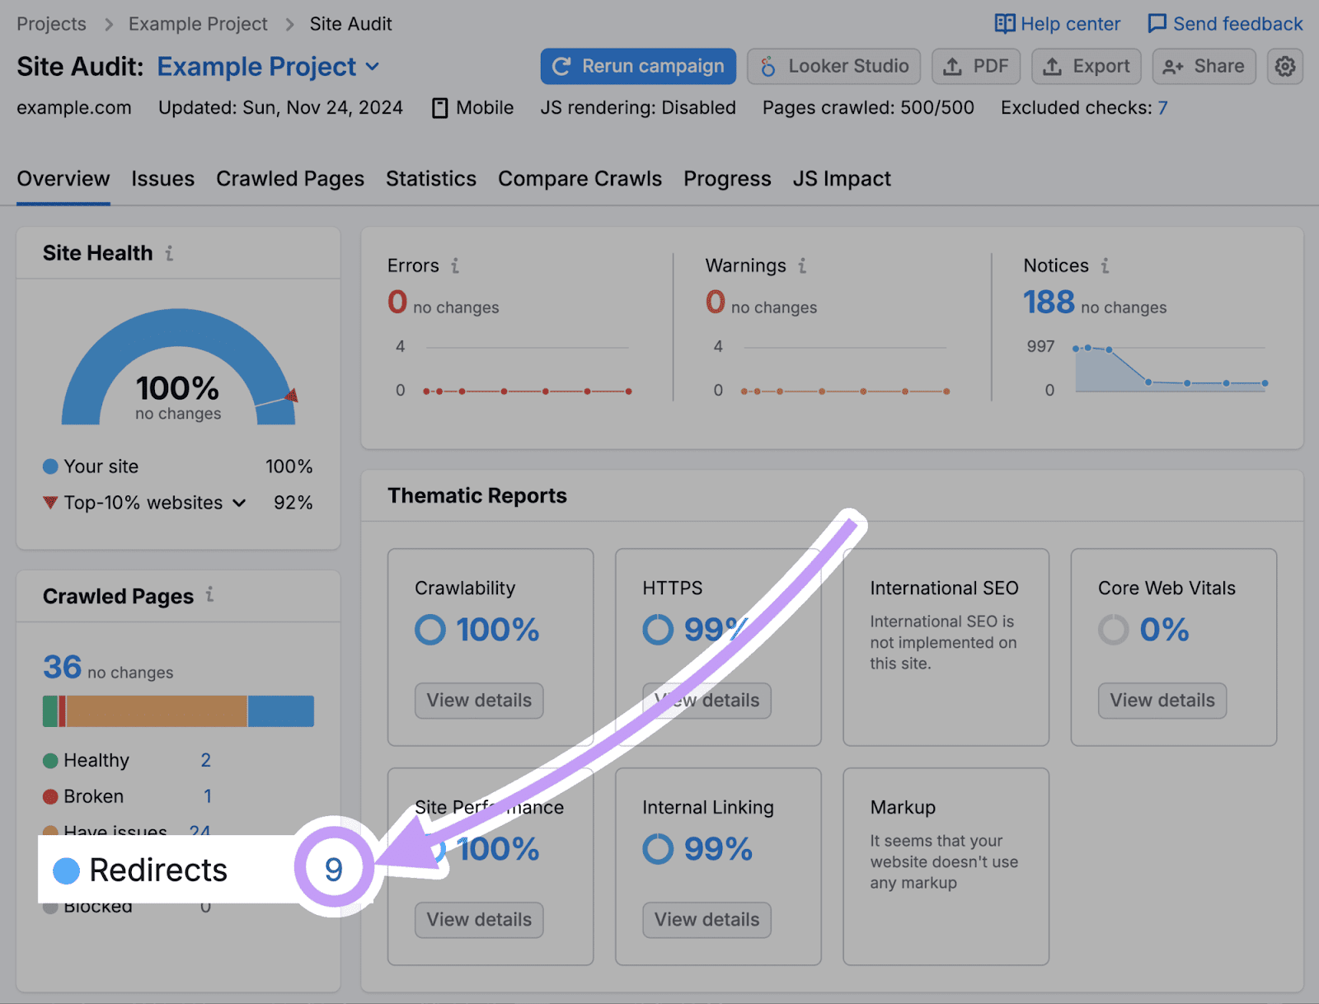Click the Export icon
This screenshot has width=1319, height=1004.
[x=1053, y=67]
